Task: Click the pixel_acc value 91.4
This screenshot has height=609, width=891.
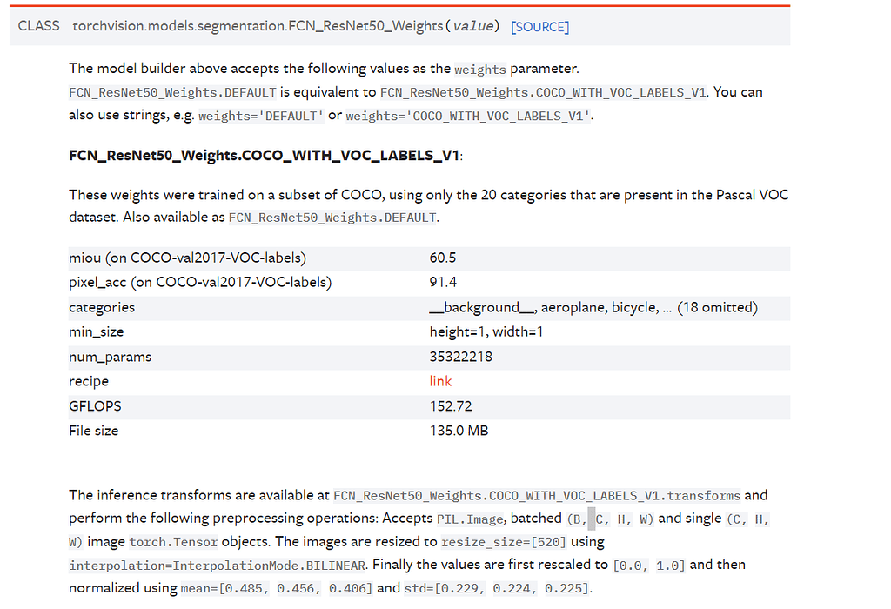Action: point(442,282)
